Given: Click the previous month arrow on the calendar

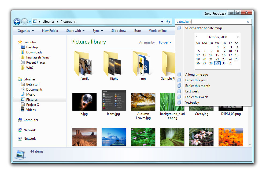Looking at the screenshot, I should click(x=197, y=37).
